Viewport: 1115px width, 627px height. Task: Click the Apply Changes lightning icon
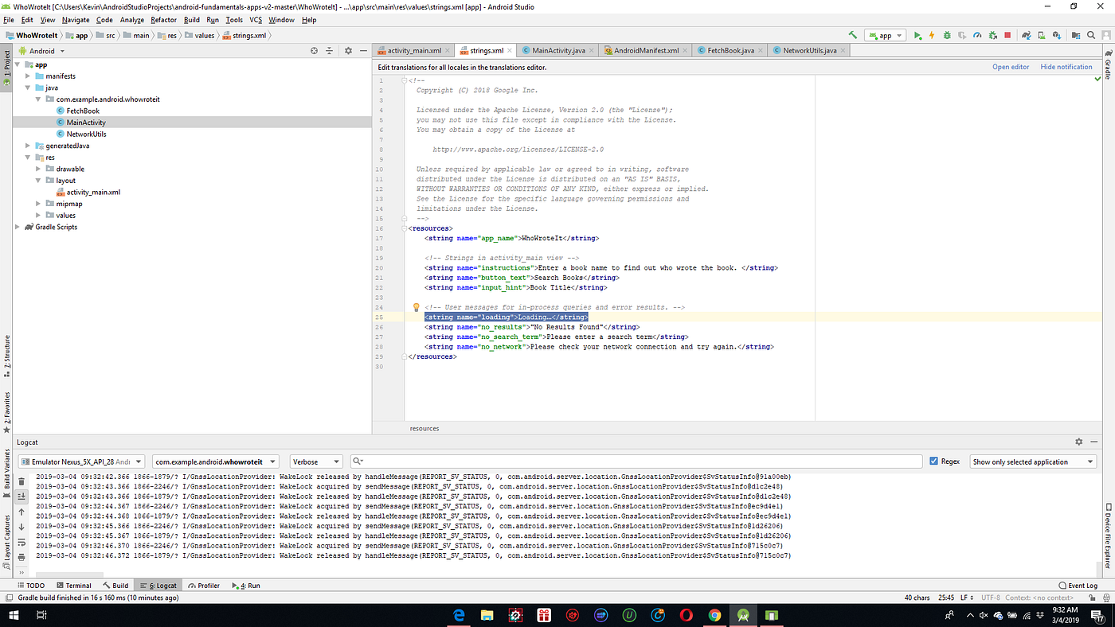[x=932, y=35]
